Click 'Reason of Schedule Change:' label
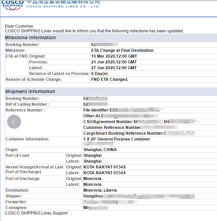This screenshot has height=221, width=217. click(x=33, y=79)
